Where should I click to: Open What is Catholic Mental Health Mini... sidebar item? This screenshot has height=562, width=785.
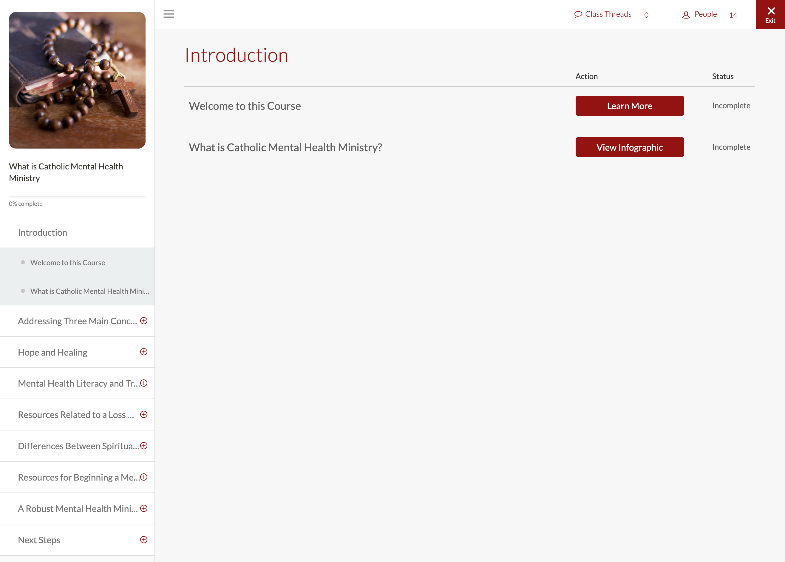pos(89,291)
